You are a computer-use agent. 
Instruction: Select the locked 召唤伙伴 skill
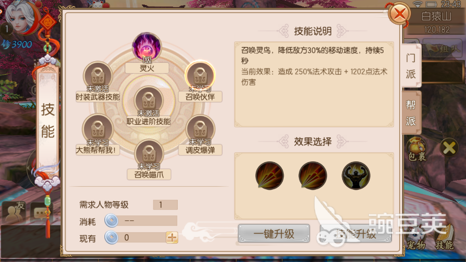click(200, 75)
